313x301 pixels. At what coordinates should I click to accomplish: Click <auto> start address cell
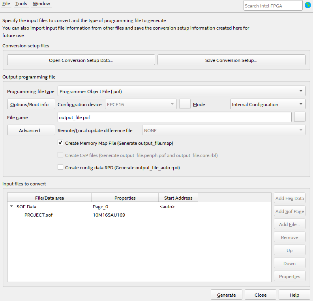click(167, 207)
